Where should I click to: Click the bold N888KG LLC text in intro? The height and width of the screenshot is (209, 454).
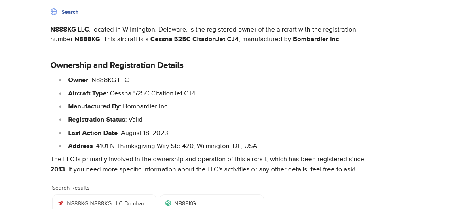70,30
